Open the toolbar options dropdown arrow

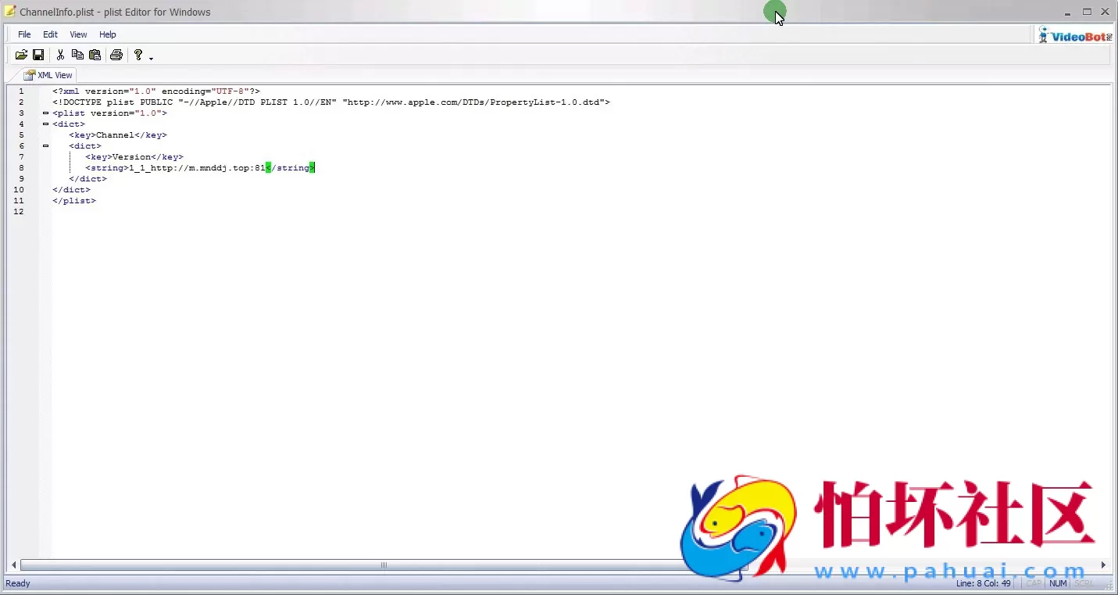[151, 57]
